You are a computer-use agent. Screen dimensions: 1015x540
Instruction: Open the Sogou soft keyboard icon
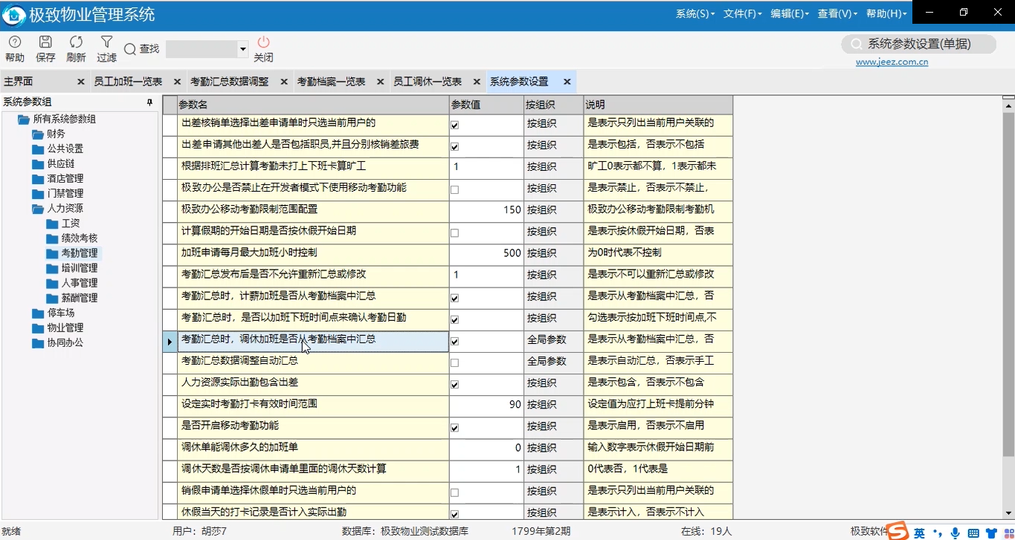[973, 533]
